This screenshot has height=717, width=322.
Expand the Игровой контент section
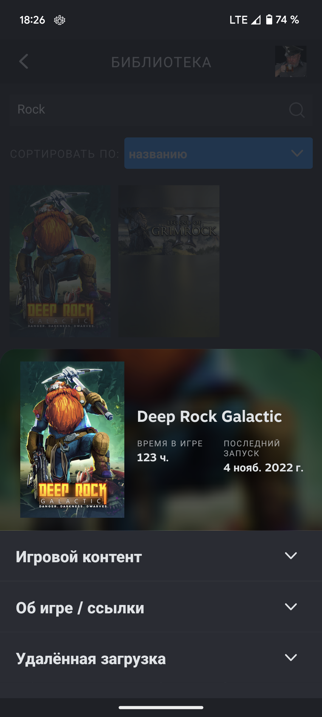[161, 556]
